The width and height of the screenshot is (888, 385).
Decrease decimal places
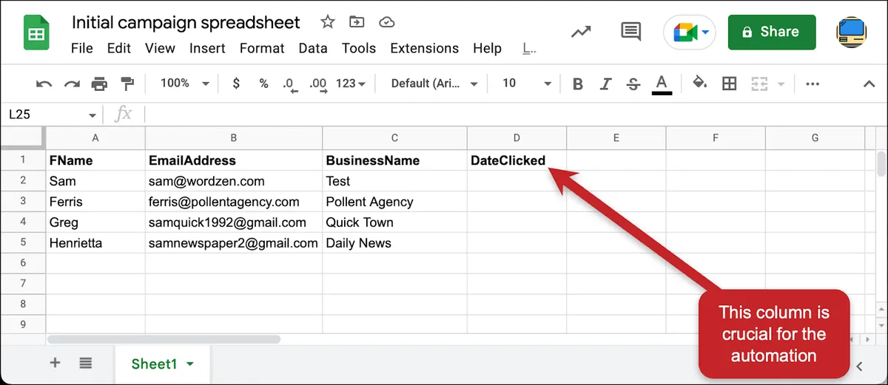point(290,84)
